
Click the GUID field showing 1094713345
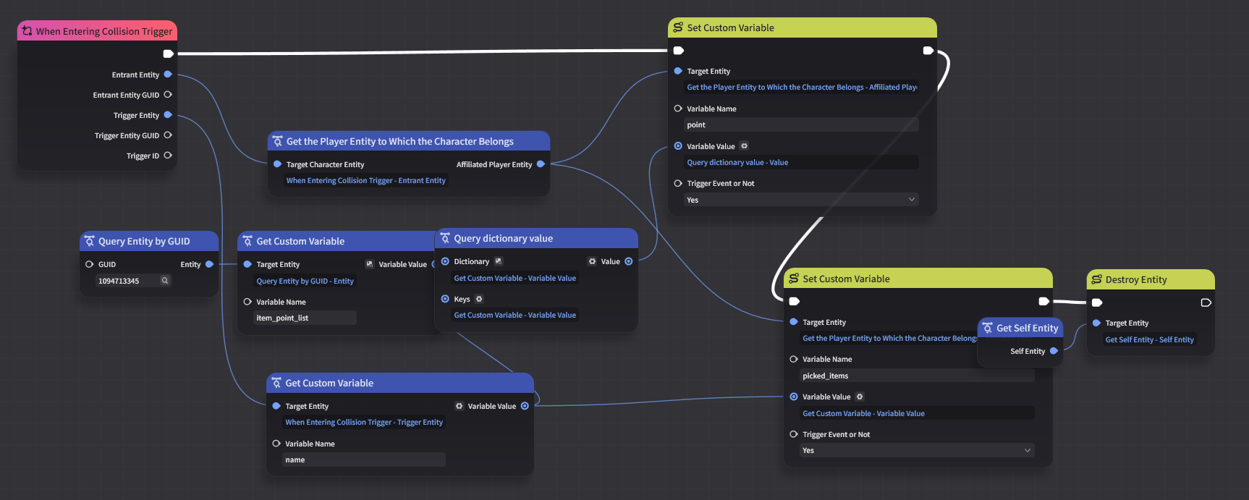pos(134,281)
